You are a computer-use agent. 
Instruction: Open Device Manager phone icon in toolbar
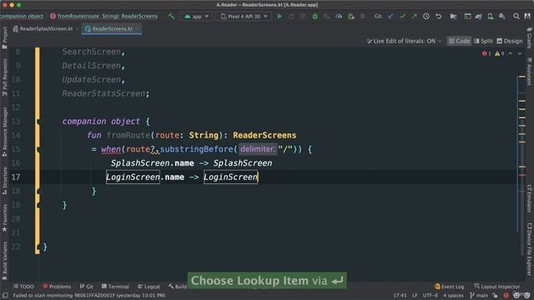click(x=491, y=17)
